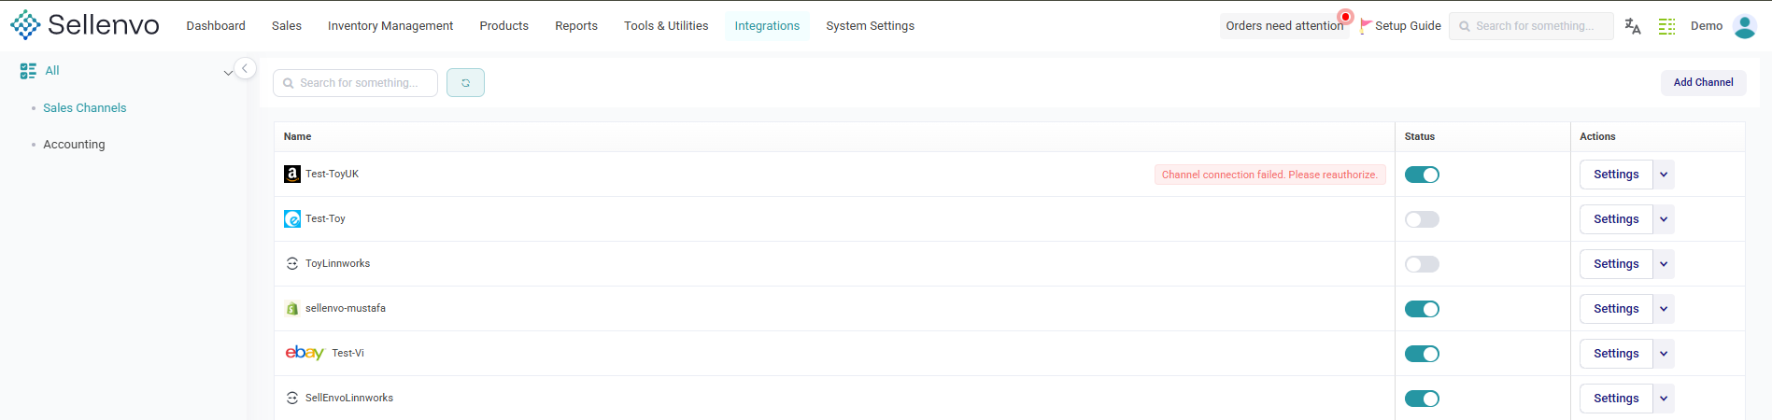Select the All sidebar category

[x=52, y=71]
